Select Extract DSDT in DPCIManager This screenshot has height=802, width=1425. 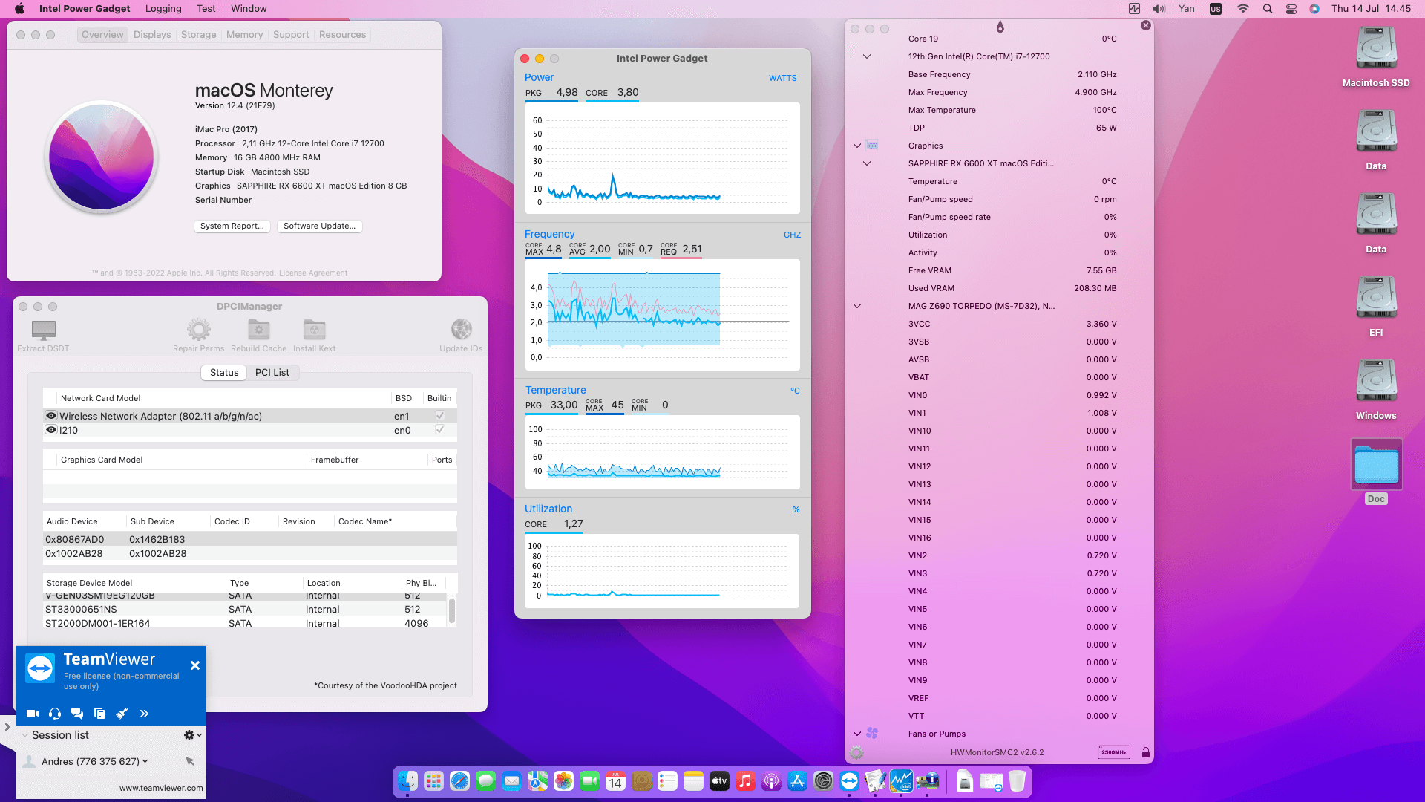(x=42, y=330)
